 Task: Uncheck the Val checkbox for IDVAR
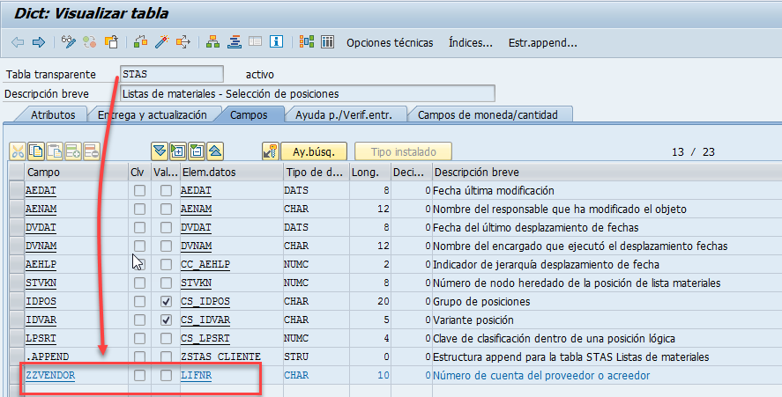pyautogui.click(x=166, y=320)
